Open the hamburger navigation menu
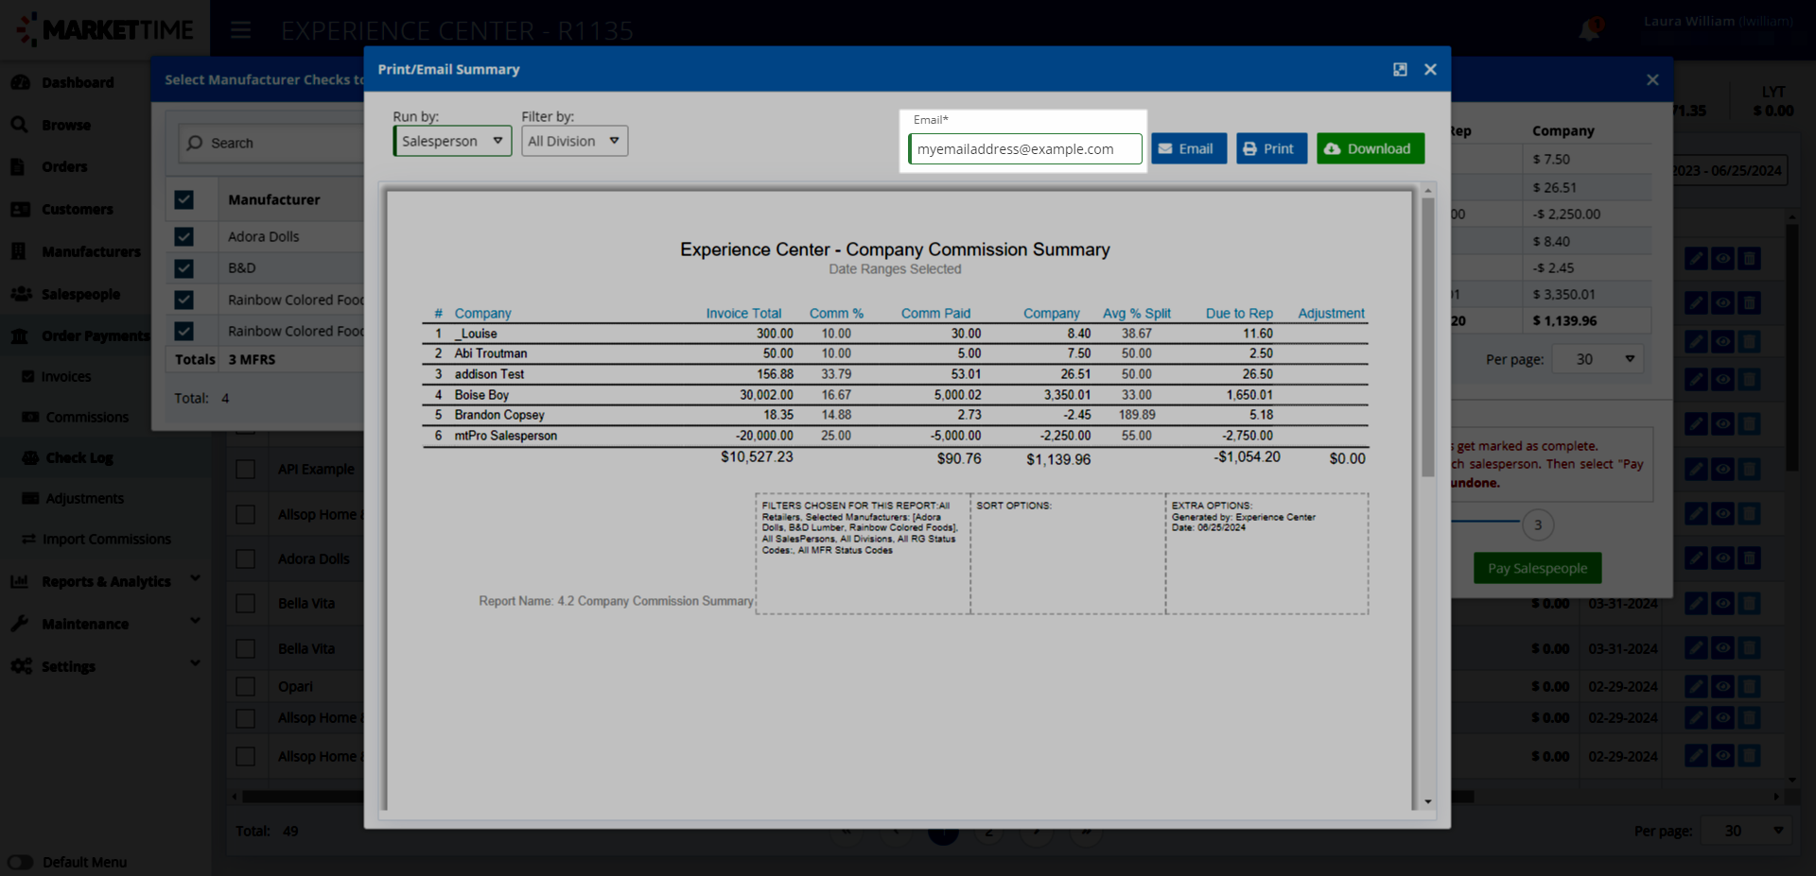1816x876 pixels. [241, 30]
